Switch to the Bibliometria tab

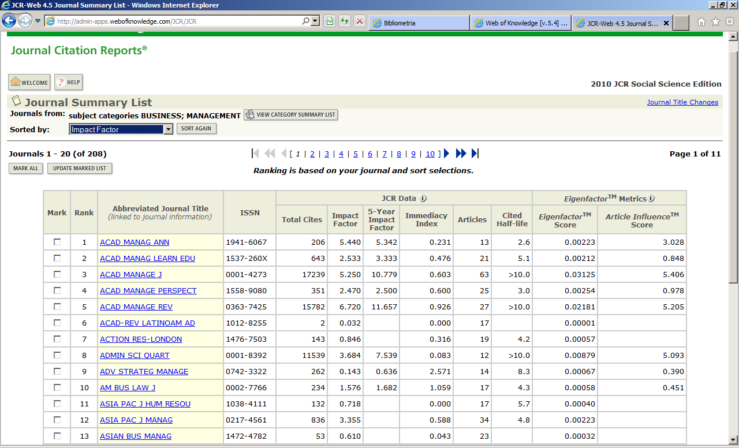point(419,23)
